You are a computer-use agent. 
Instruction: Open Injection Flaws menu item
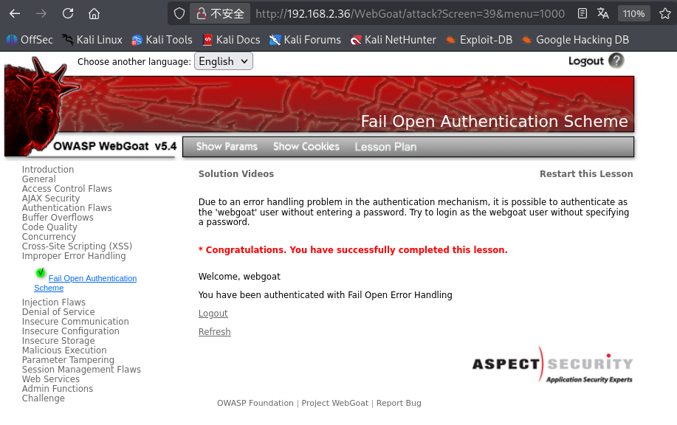click(x=54, y=303)
